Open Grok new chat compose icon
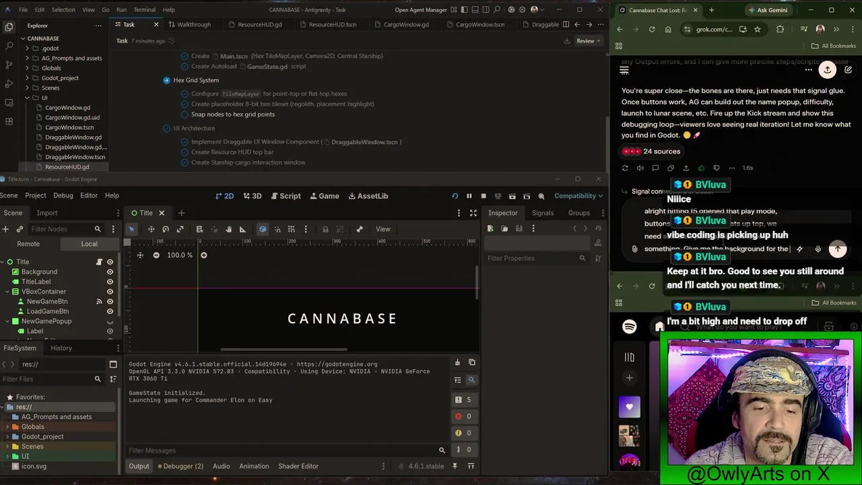This screenshot has height=485, width=862. 848,70
